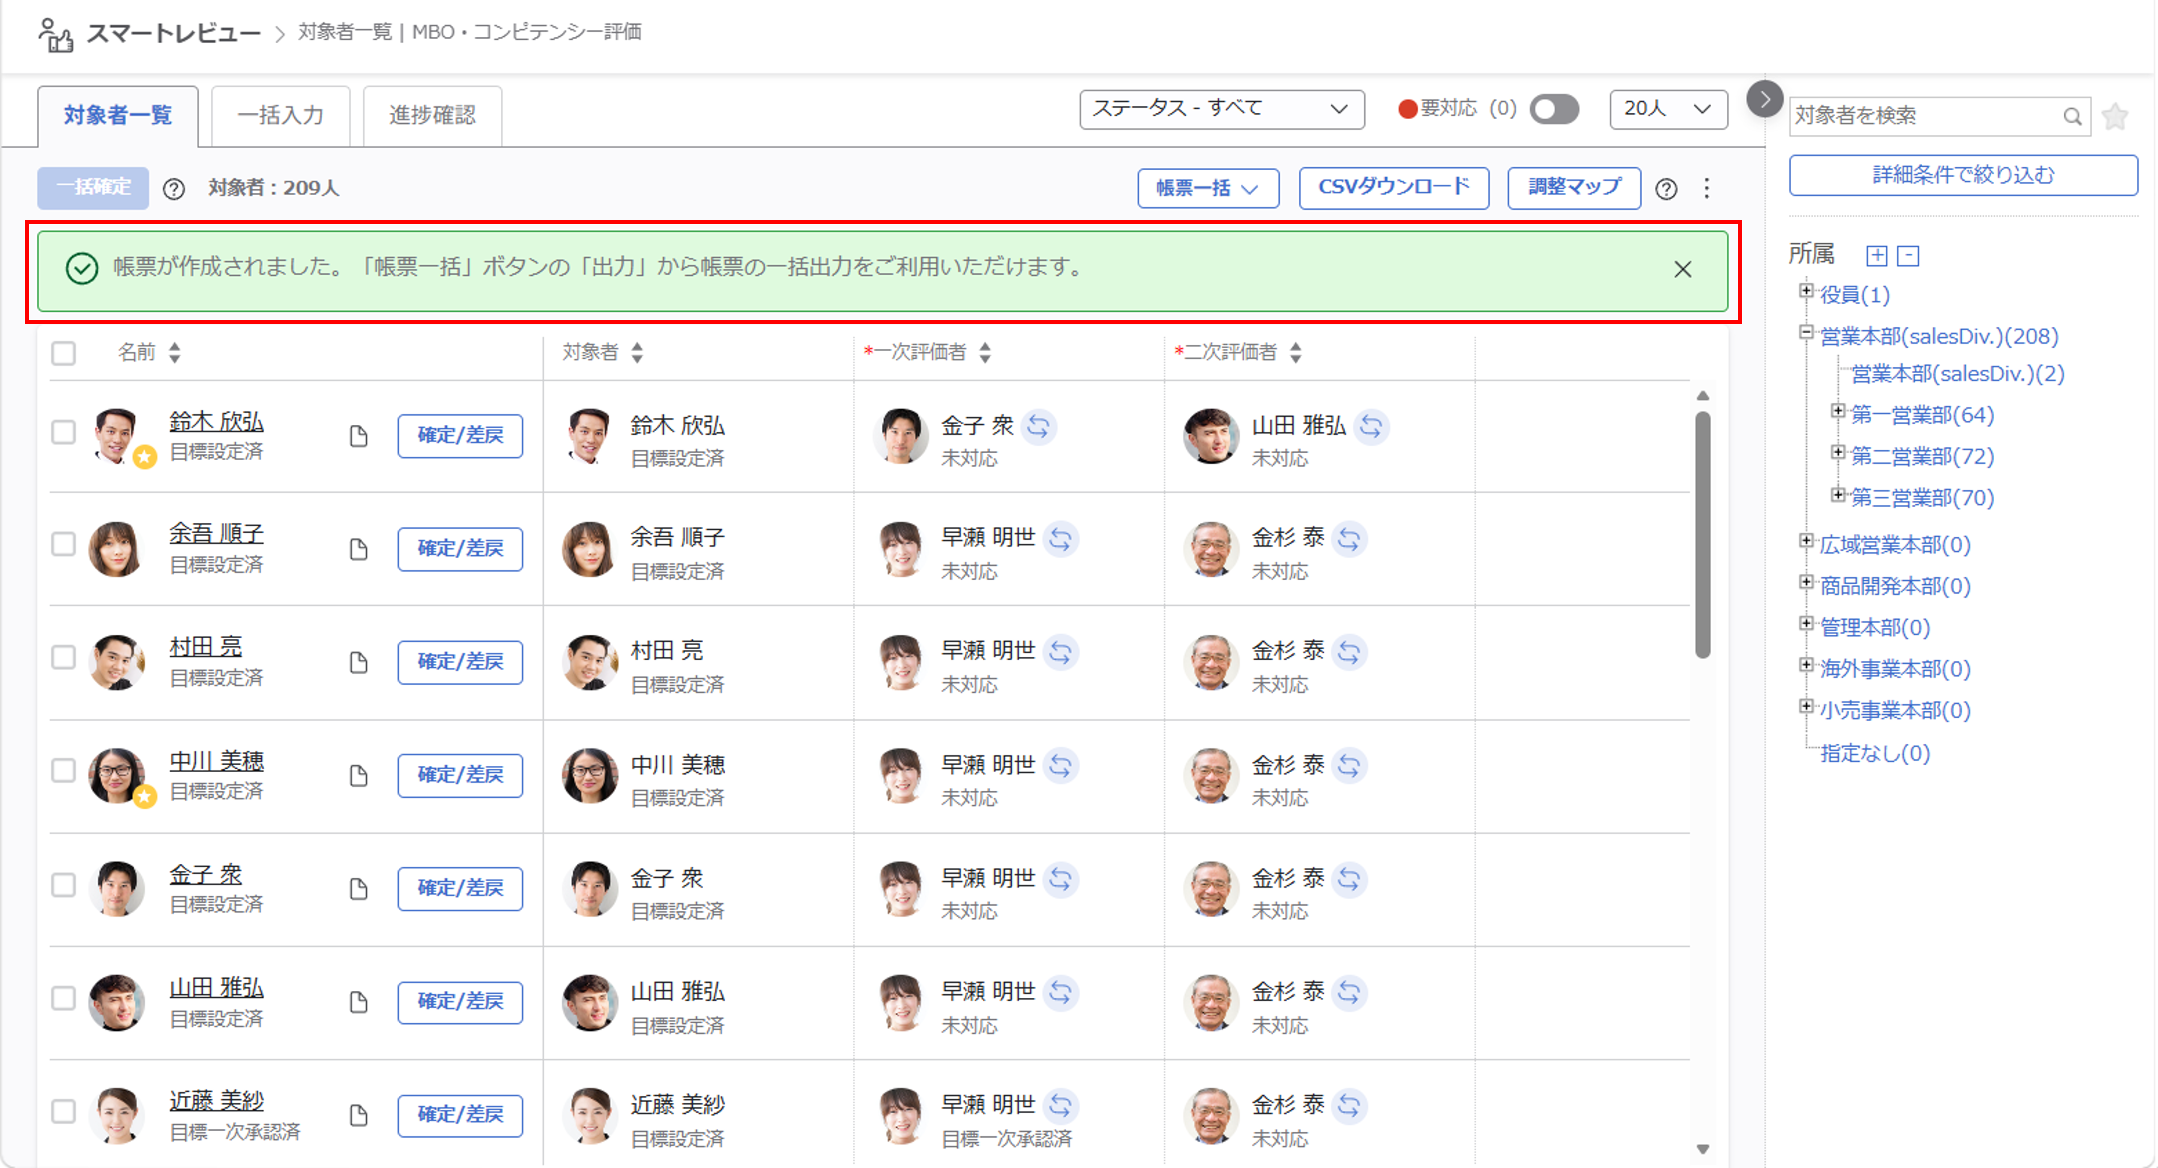Open the 20人 page size dropdown

[x=1668, y=110]
